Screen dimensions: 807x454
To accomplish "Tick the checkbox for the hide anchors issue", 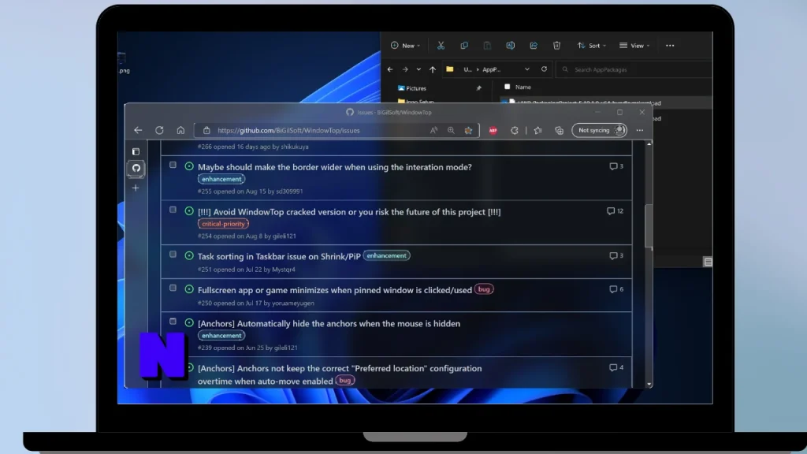I will click(x=173, y=322).
